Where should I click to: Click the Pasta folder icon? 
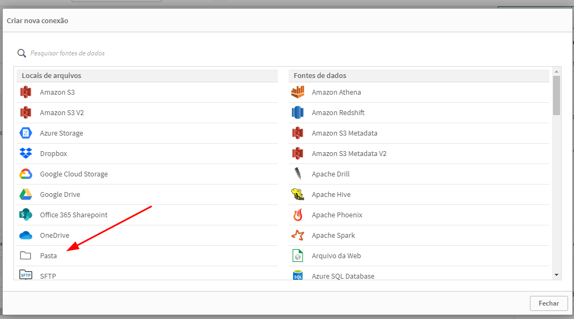pos(26,256)
